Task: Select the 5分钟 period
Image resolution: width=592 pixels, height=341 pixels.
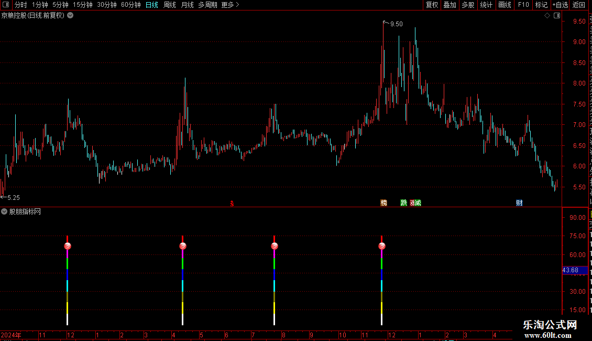Action: (x=60, y=5)
